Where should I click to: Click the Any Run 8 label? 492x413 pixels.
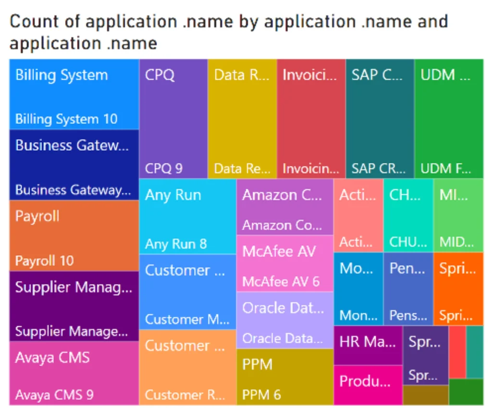[176, 244]
